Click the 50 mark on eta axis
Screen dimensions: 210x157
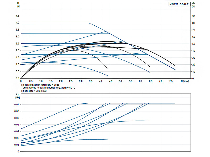point(194,44)
